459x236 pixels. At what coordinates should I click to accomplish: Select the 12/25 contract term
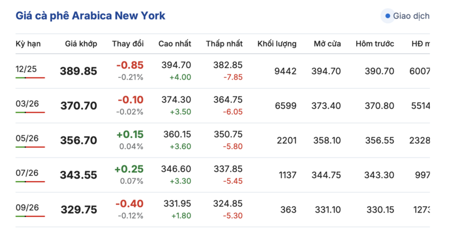(x=26, y=69)
